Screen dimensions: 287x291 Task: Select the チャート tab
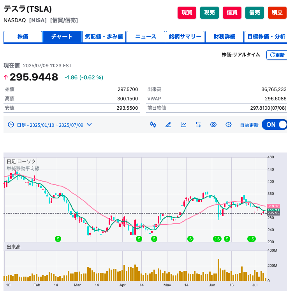(62, 37)
